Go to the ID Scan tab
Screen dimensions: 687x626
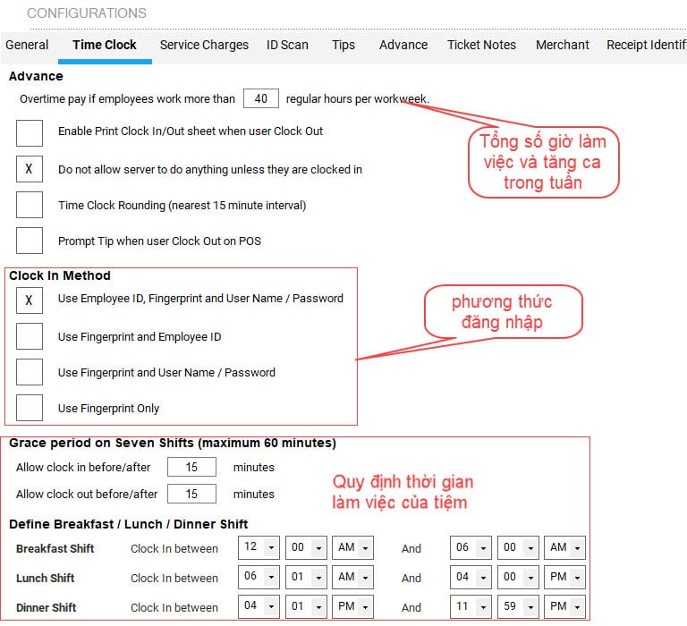pos(287,45)
